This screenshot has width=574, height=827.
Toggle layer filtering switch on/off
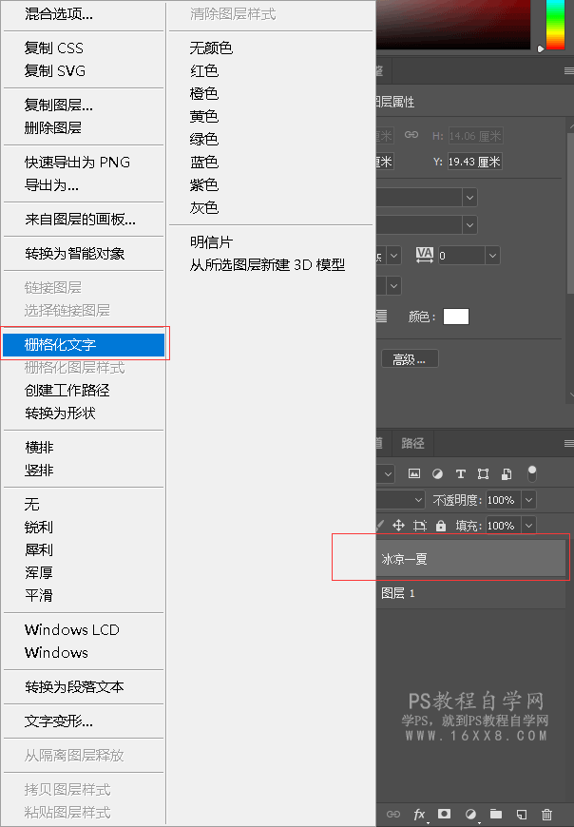532,473
